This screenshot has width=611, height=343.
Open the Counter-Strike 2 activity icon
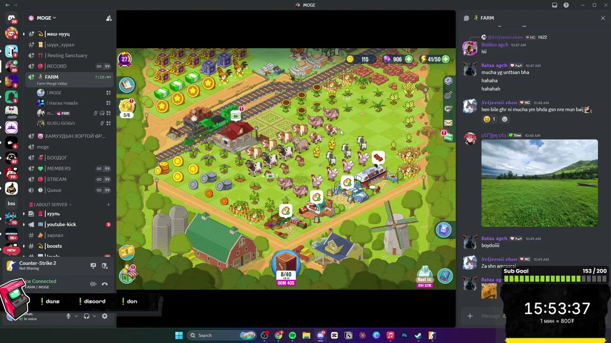(11, 266)
